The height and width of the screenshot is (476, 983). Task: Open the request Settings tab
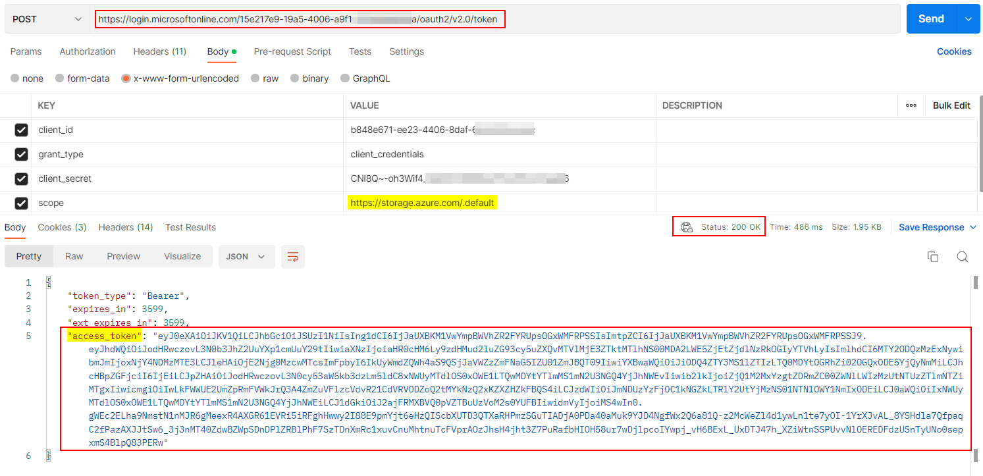point(406,51)
